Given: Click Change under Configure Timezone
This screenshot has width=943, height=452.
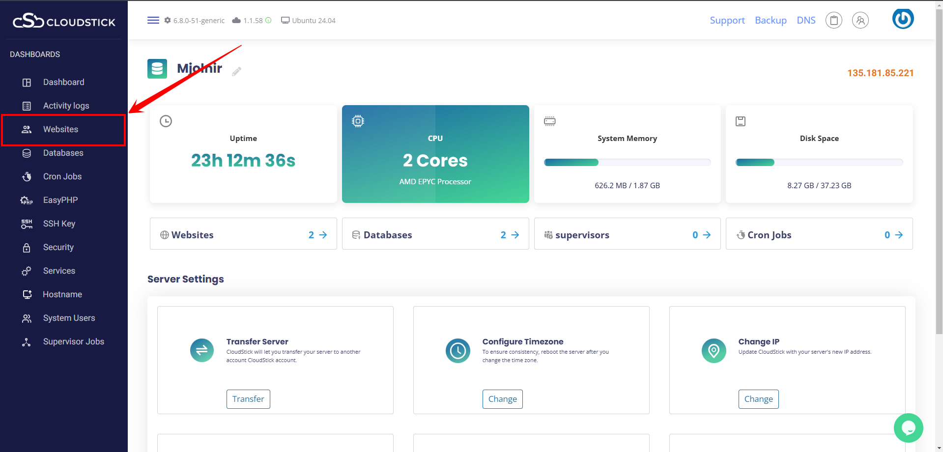Looking at the screenshot, I should (502, 399).
